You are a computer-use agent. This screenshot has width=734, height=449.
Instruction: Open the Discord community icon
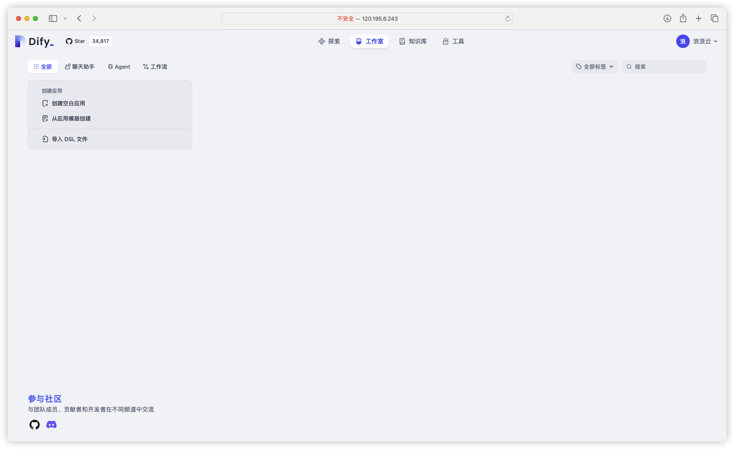point(51,425)
